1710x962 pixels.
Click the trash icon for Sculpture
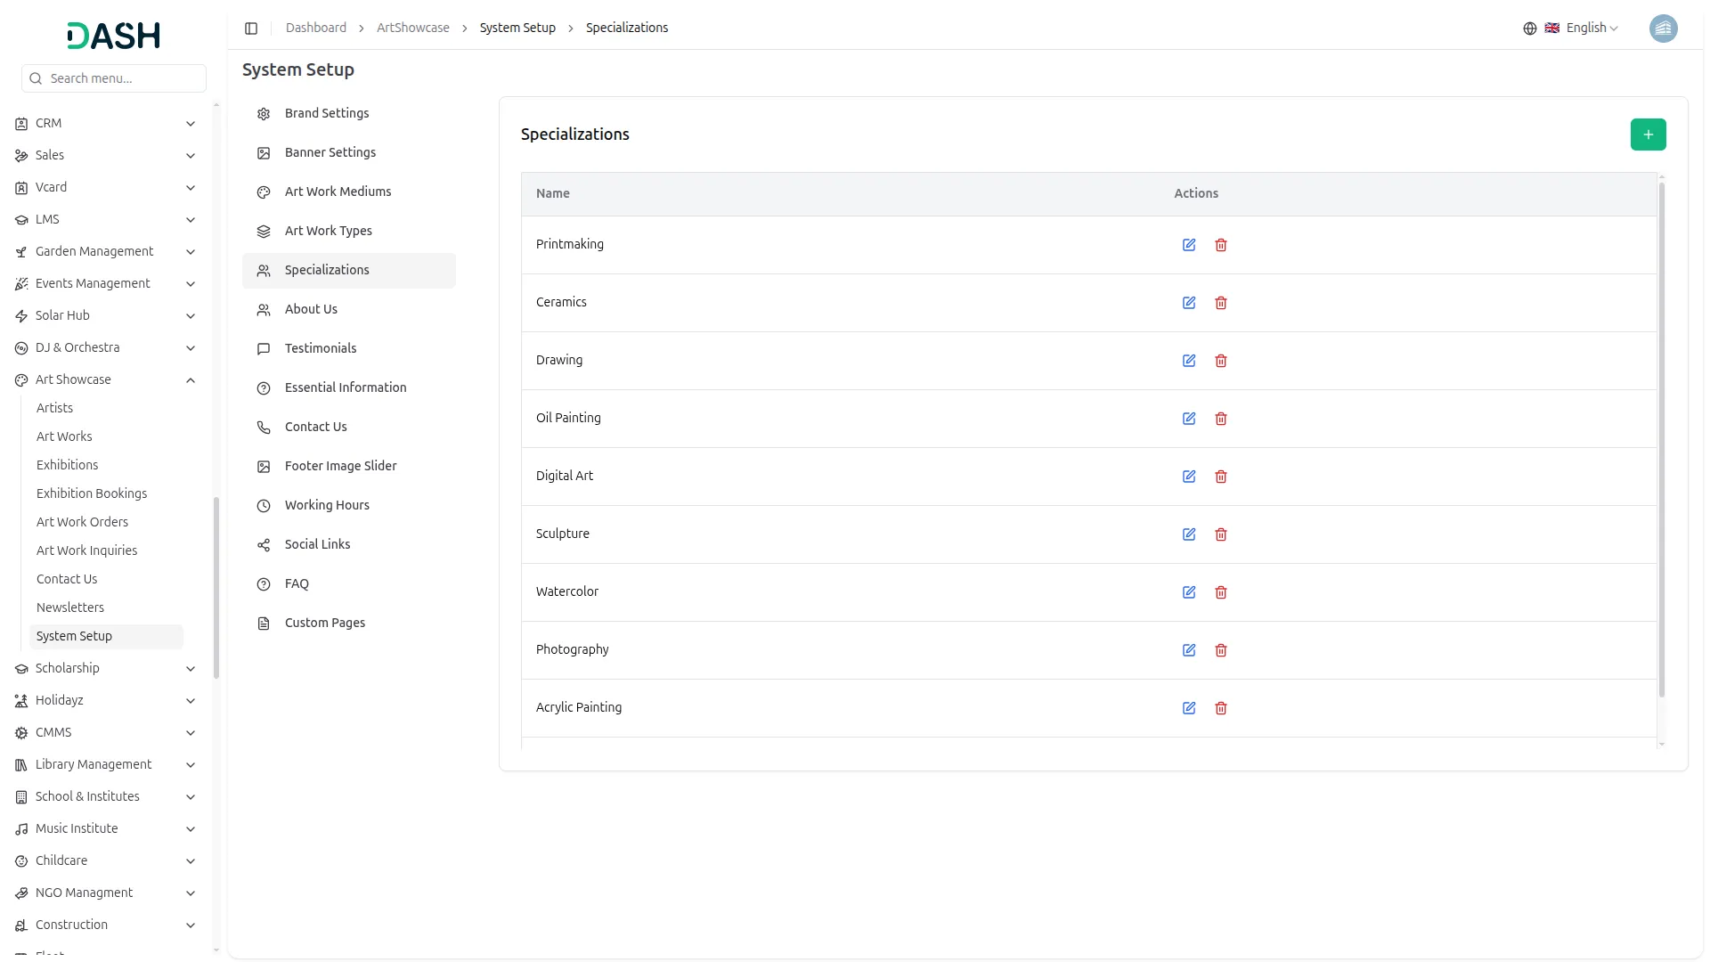pyautogui.click(x=1221, y=534)
